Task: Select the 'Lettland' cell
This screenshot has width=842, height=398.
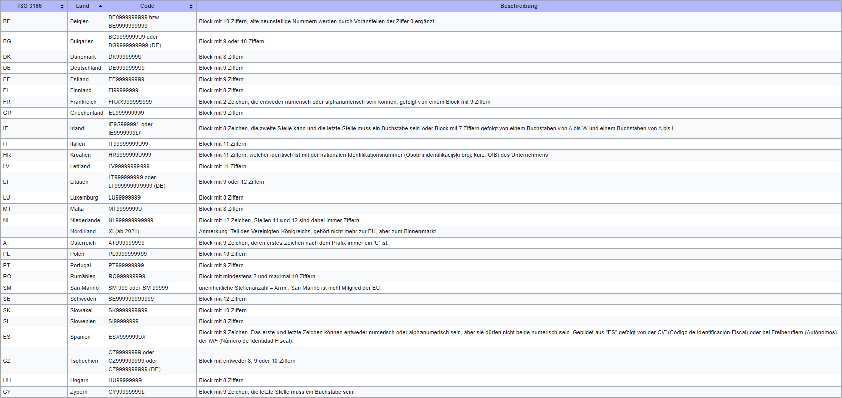Action: 87,166
